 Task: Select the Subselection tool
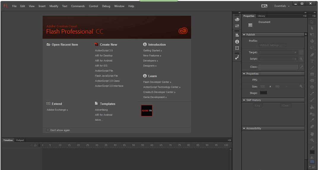coord(312,28)
